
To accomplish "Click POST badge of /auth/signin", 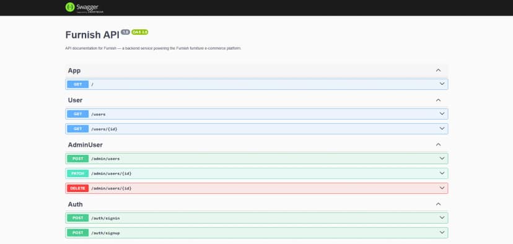I will click(78, 218).
